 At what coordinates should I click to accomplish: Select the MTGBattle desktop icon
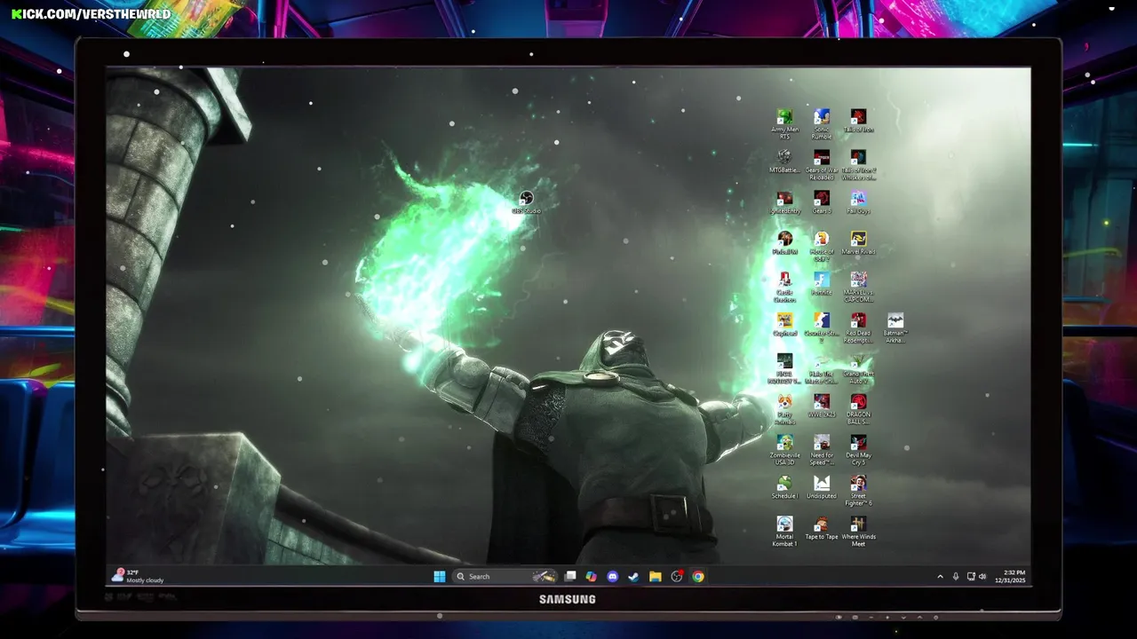coord(784,162)
